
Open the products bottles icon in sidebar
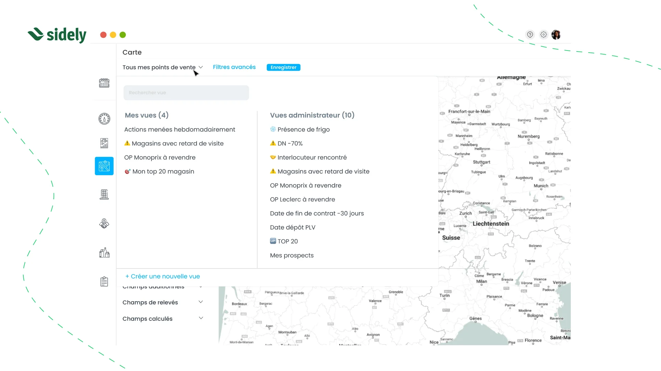click(x=104, y=253)
